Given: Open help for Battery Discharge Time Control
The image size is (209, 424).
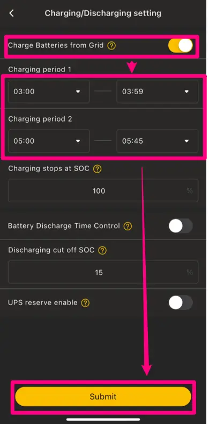Looking at the screenshot, I should tap(128, 226).
